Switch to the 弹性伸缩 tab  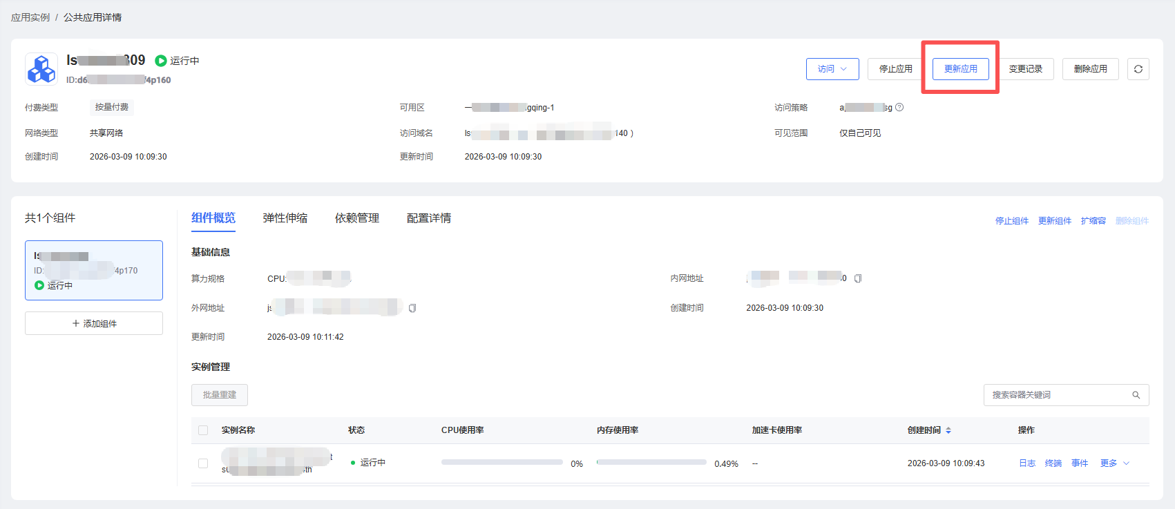pos(285,218)
